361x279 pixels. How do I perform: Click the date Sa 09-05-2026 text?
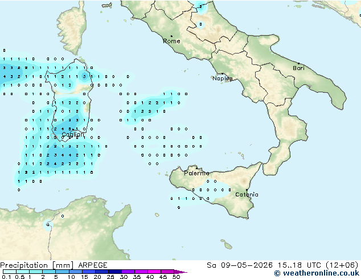[240, 265]
